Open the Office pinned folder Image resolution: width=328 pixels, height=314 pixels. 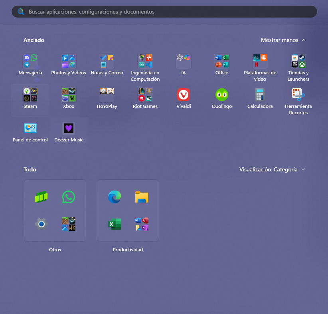tap(222, 61)
